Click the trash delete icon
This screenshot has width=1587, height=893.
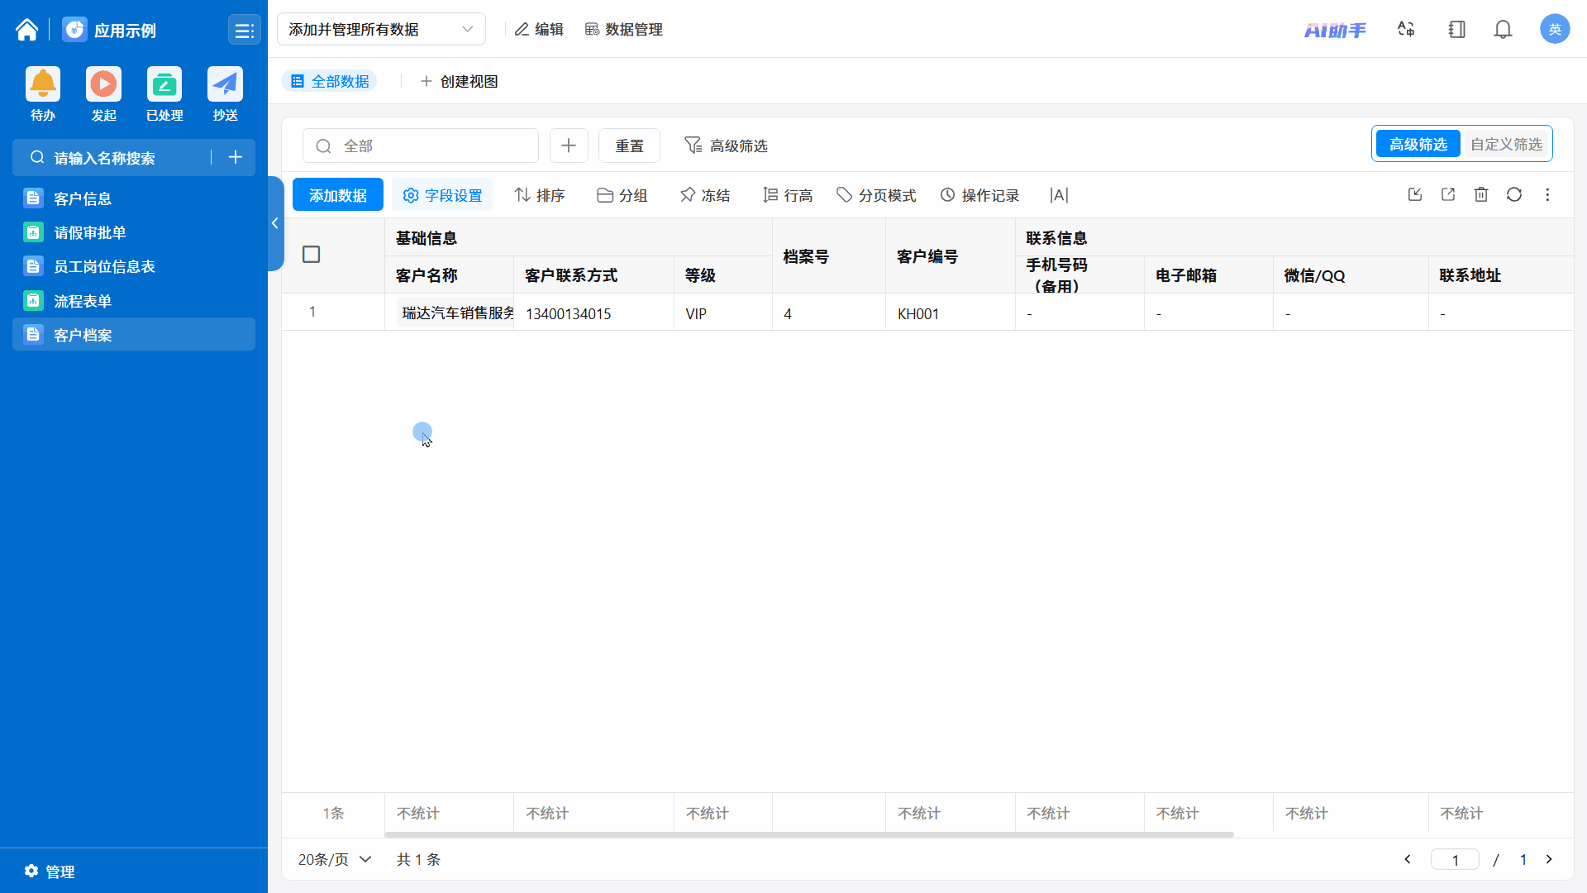coord(1481,194)
